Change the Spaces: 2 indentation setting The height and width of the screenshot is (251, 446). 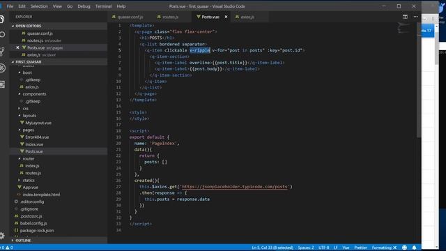coord(306,248)
